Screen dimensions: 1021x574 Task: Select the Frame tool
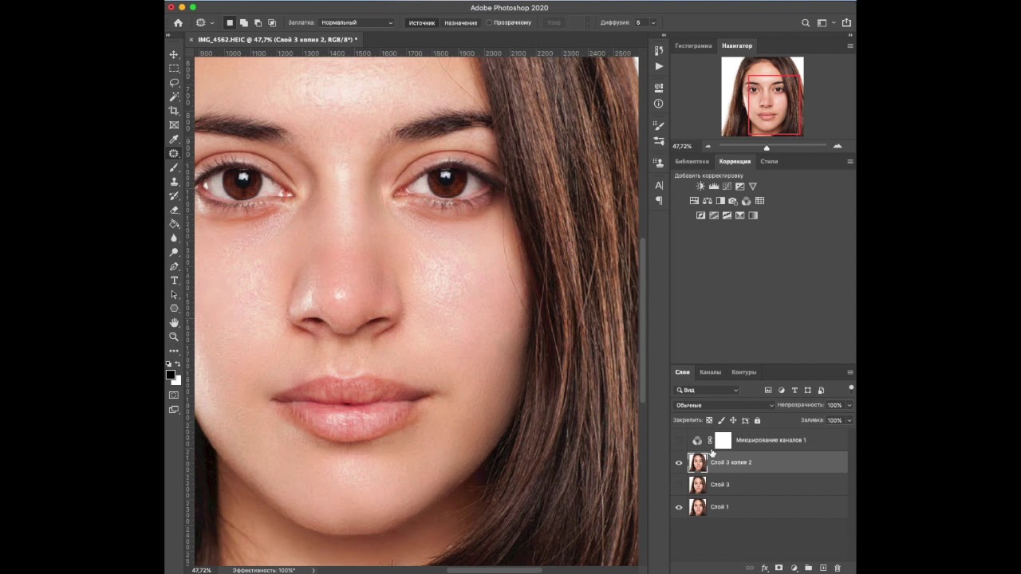tap(174, 125)
